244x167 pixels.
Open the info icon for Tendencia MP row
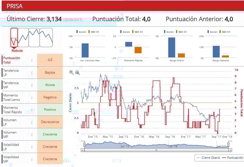[x=32, y=85]
